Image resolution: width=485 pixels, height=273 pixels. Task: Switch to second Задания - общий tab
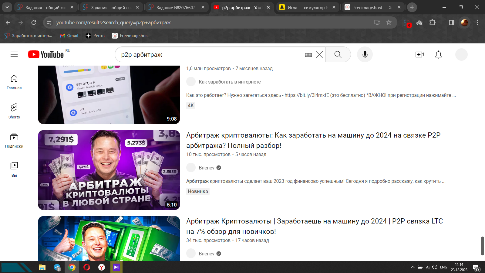pos(110,7)
